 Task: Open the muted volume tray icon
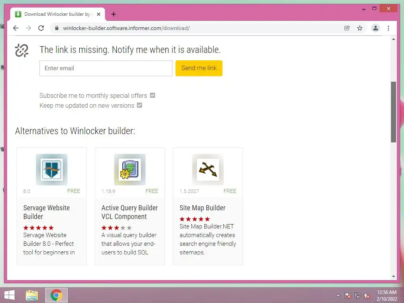click(367, 296)
